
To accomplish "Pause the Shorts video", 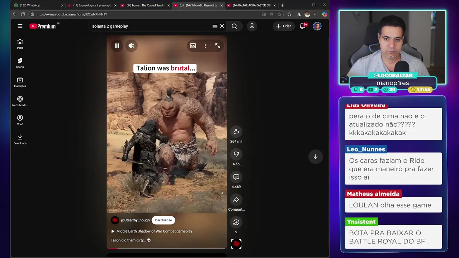I will tap(117, 46).
